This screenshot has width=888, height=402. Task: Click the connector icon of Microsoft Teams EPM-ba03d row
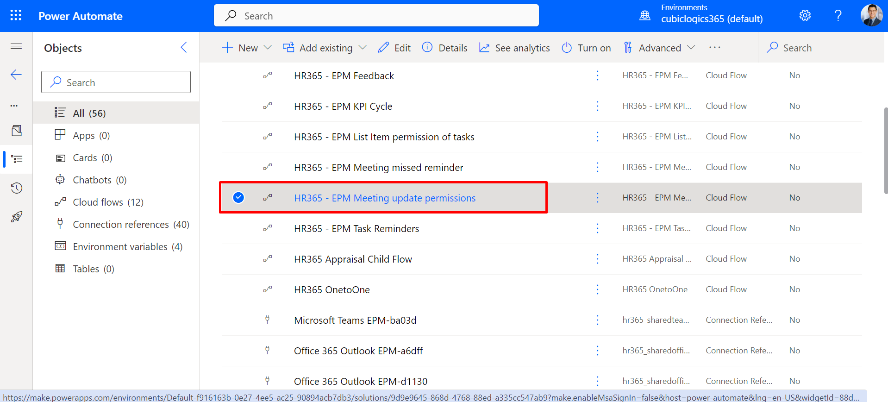pyautogui.click(x=267, y=320)
